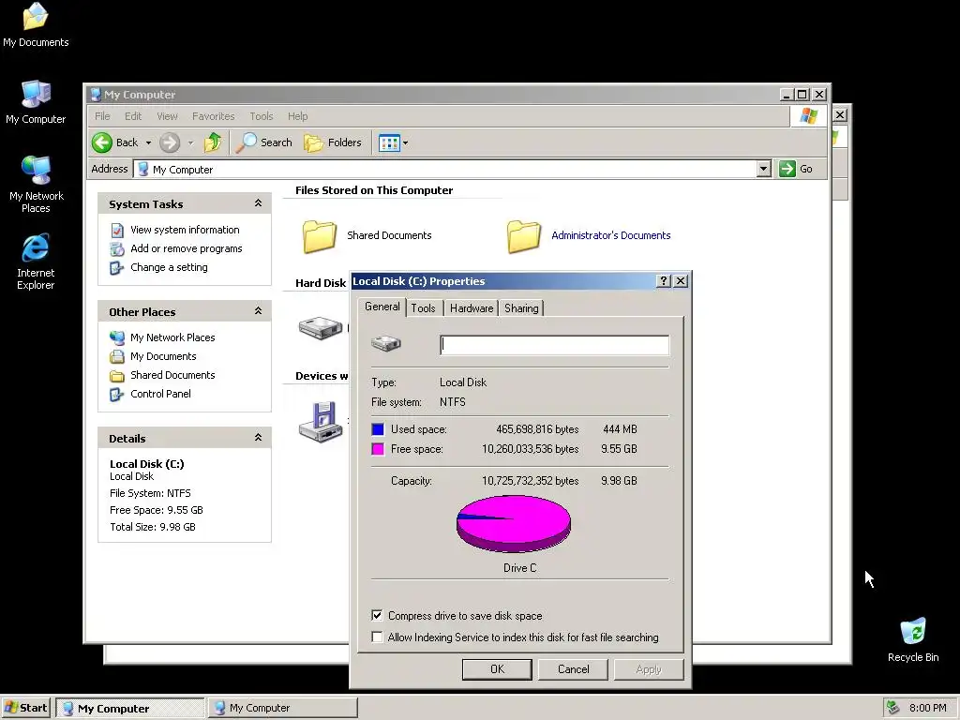Screen dimensions: 960x720
Task: Click Add or remove programs link
Action: coord(187,248)
